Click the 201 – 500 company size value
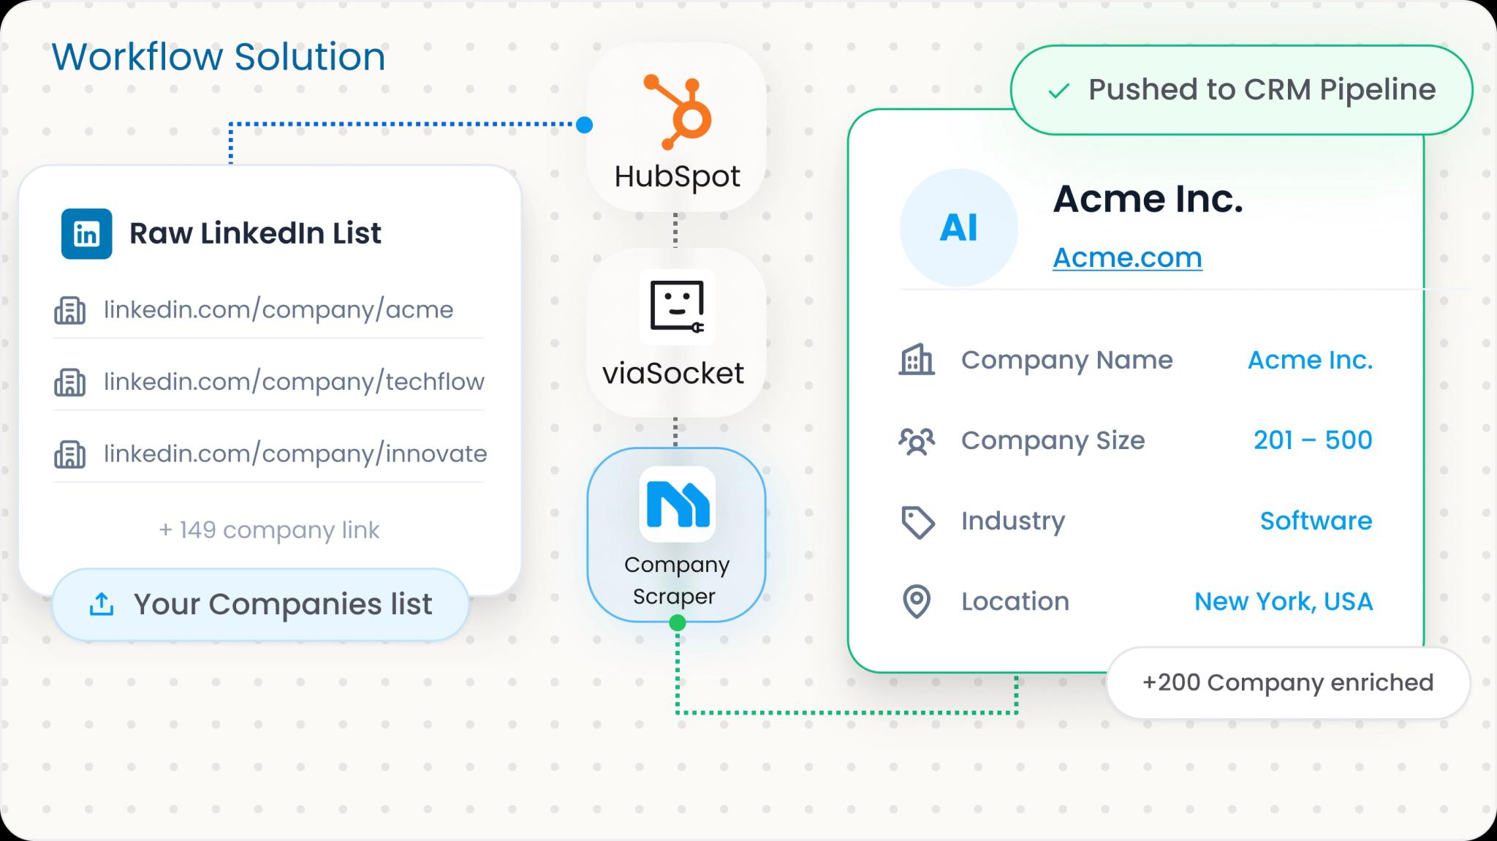This screenshot has height=841, width=1497. click(1313, 440)
